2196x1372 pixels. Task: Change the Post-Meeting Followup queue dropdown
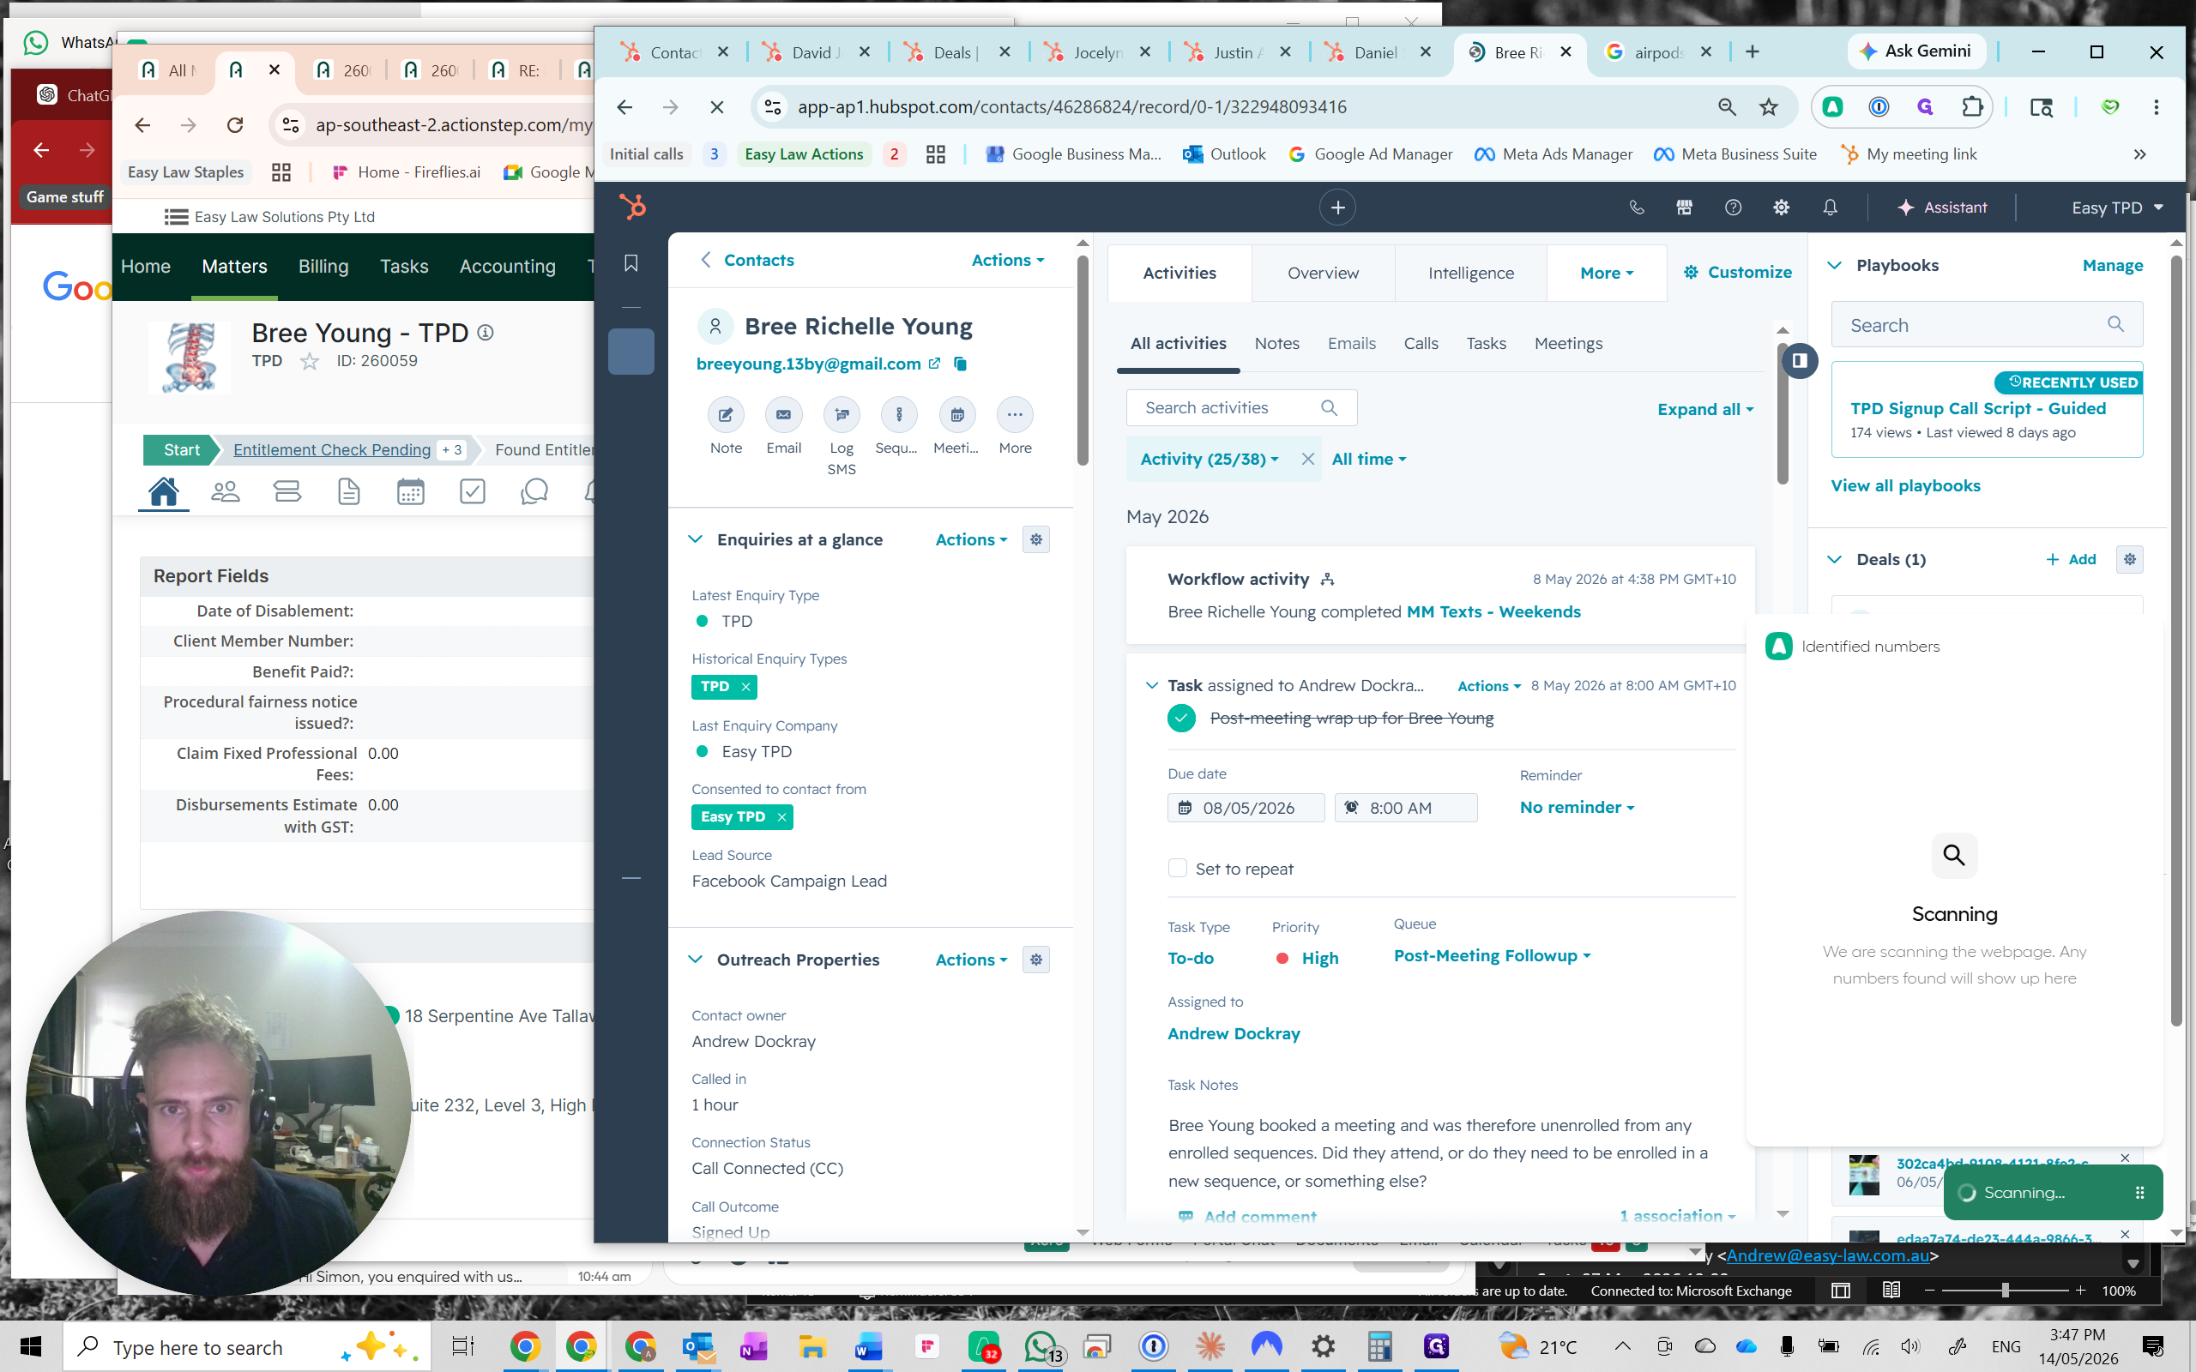click(x=1492, y=955)
